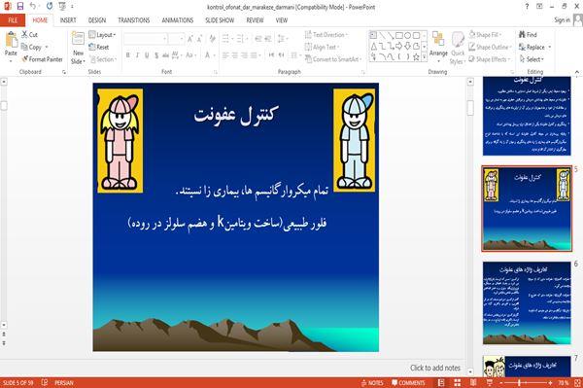Image resolution: width=583 pixels, height=388 pixels.
Task: Reset the slide layout with Reset
Action: coord(99,47)
